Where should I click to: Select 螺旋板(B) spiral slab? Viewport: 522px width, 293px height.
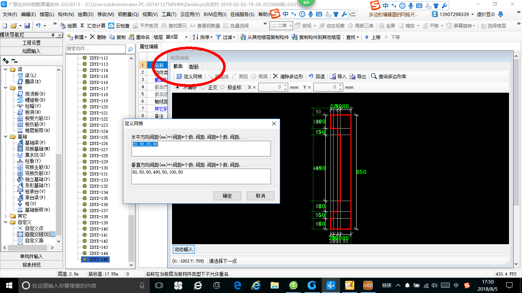click(31, 100)
